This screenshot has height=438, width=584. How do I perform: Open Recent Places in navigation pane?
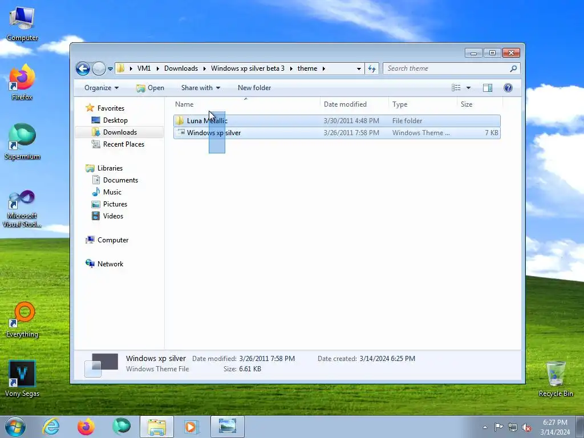124,144
